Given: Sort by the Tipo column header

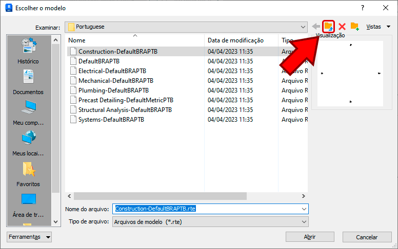Looking at the screenshot, I should [x=287, y=40].
